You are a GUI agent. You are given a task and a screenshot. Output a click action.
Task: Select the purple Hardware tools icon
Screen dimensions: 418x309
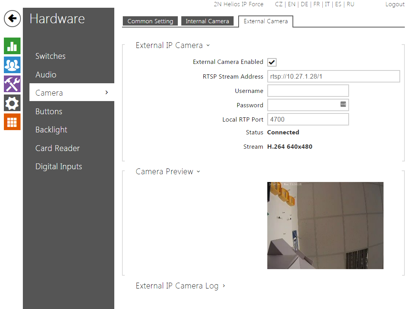[x=12, y=84]
